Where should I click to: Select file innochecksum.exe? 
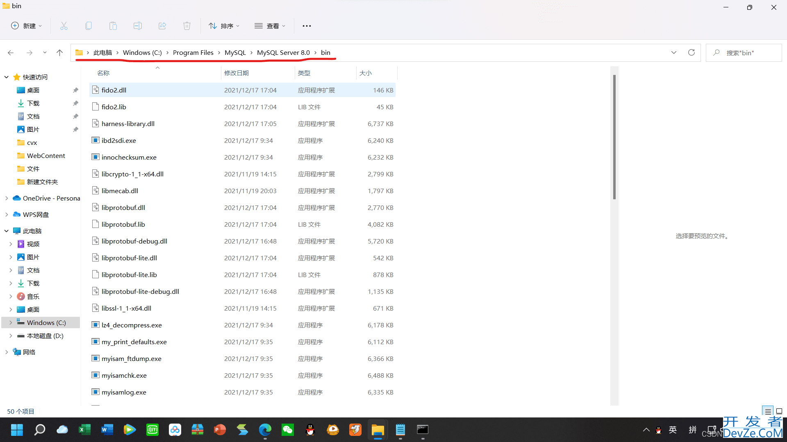[242, 157]
